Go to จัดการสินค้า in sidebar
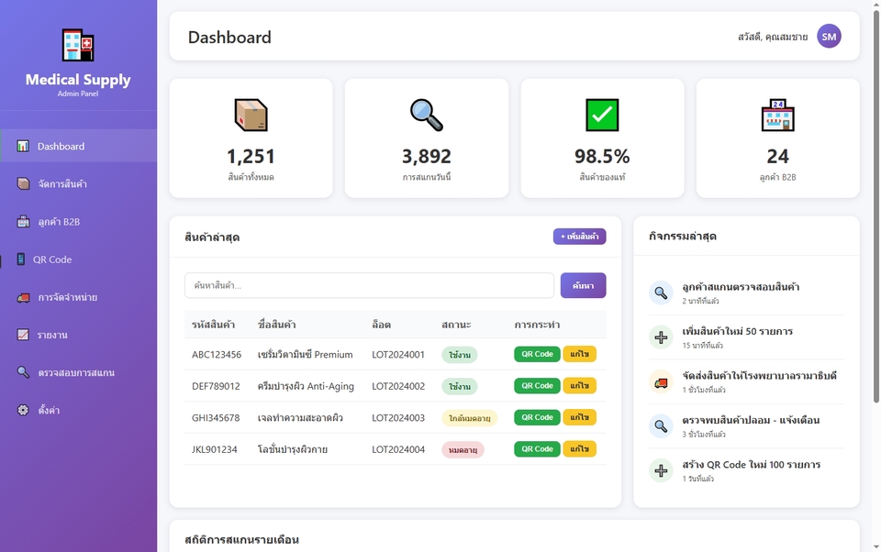 tap(61, 184)
